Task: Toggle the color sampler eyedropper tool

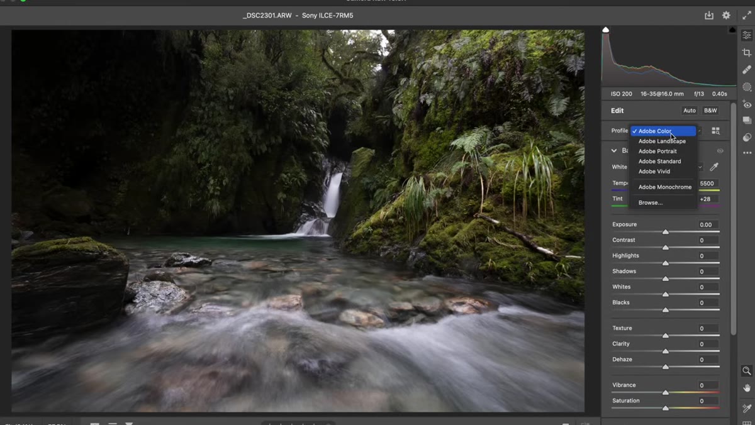Action: coord(747,408)
